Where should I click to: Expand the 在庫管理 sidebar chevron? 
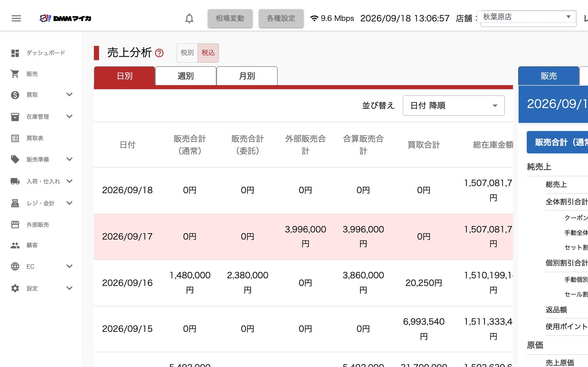(69, 116)
